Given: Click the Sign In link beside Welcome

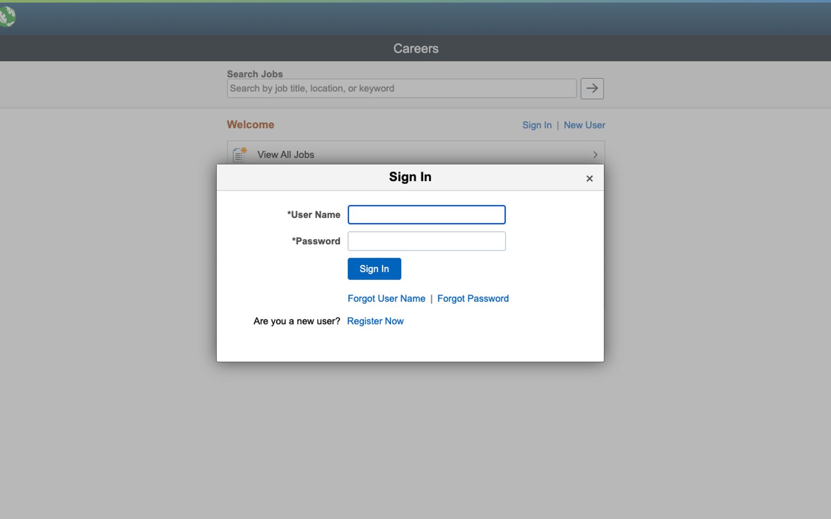Looking at the screenshot, I should click(x=537, y=125).
